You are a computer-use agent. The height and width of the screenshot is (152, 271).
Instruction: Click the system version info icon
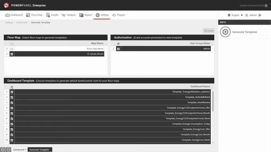266,5
